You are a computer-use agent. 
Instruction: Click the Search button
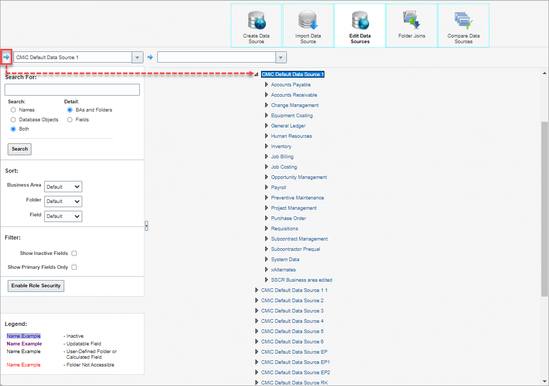20,149
